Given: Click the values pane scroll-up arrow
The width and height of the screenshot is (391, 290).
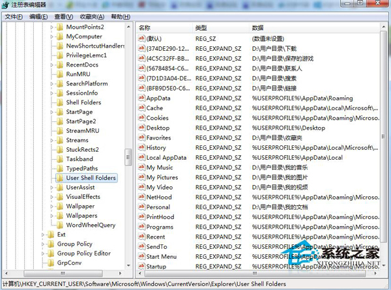Looking at the screenshot, I should coord(384,27).
